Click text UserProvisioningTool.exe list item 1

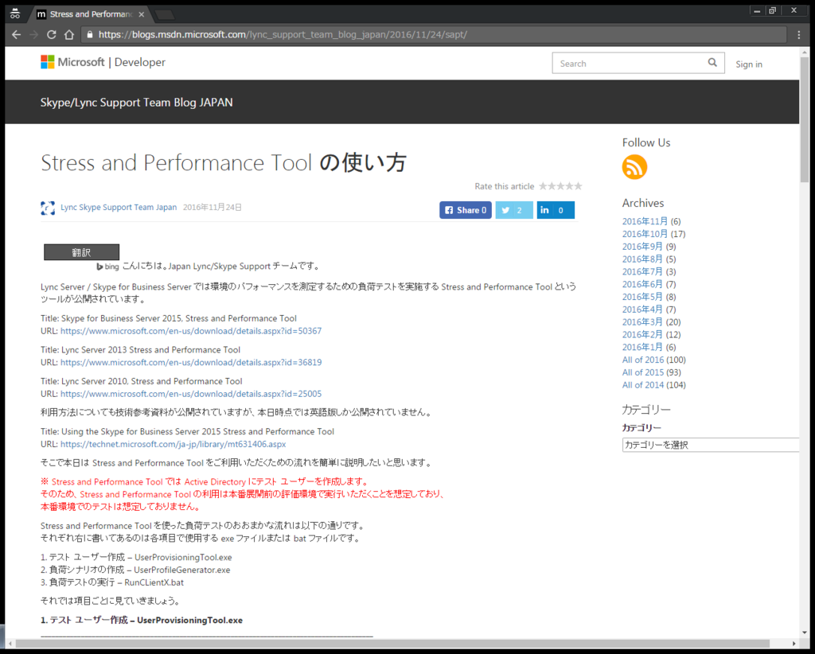click(x=136, y=558)
